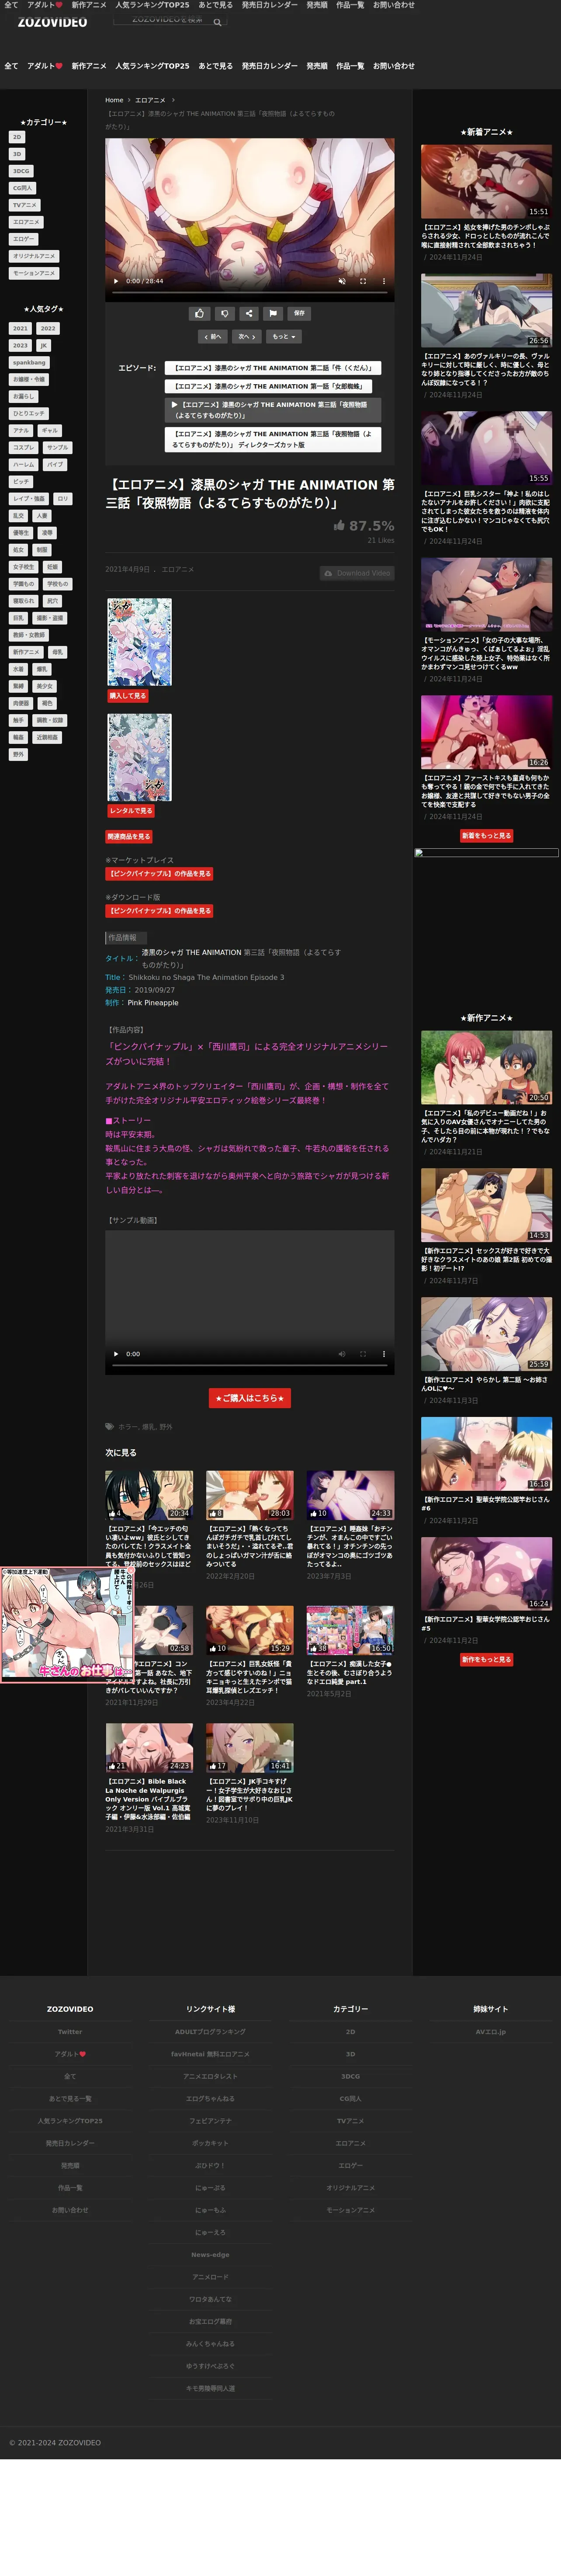This screenshot has width=561, height=2576.
Task: Open Twitter link in the footer
Action: (x=70, y=2032)
